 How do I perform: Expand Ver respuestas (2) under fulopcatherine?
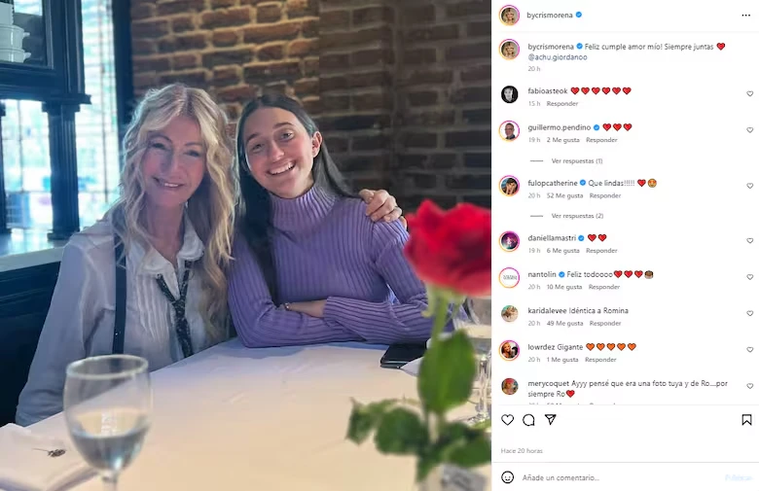577,216
